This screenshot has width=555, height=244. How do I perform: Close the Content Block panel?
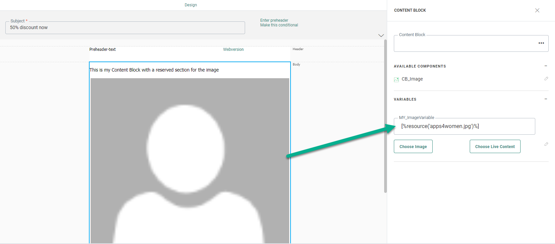(x=537, y=10)
